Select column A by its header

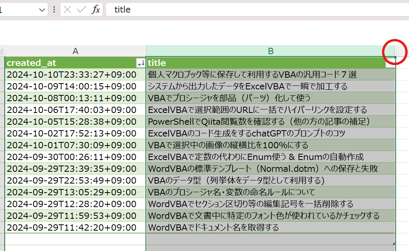pos(75,51)
